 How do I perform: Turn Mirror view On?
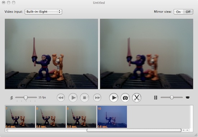pos(179,12)
